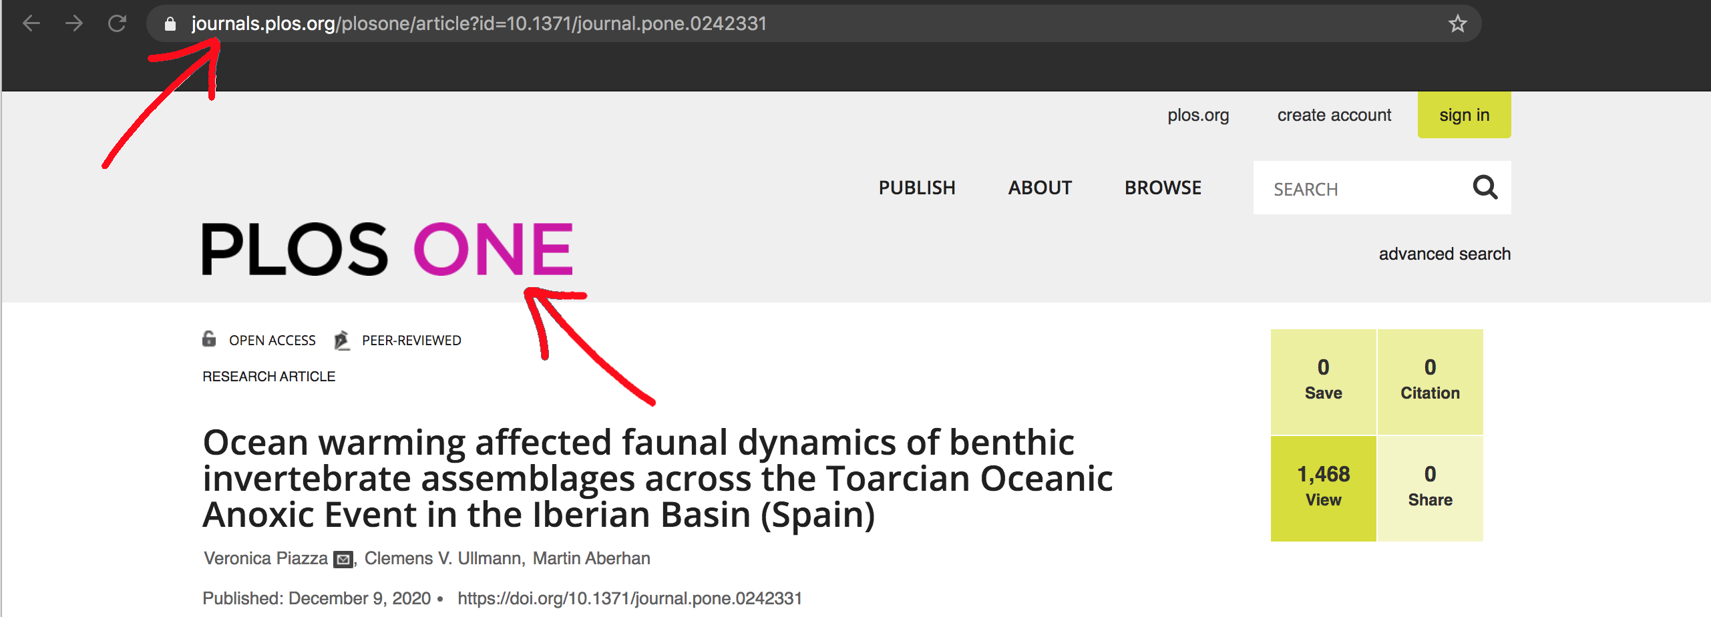Select the URL in the address bar
This screenshot has width=1711, height=617.
coord(479,24)
